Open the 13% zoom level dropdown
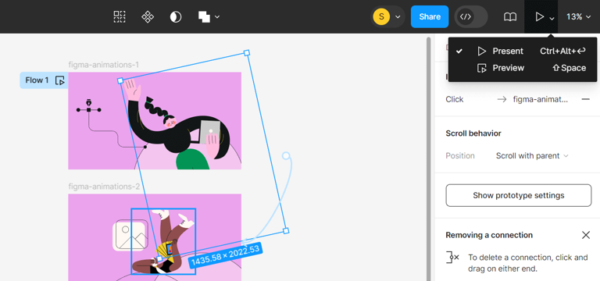 click(579, 16)
